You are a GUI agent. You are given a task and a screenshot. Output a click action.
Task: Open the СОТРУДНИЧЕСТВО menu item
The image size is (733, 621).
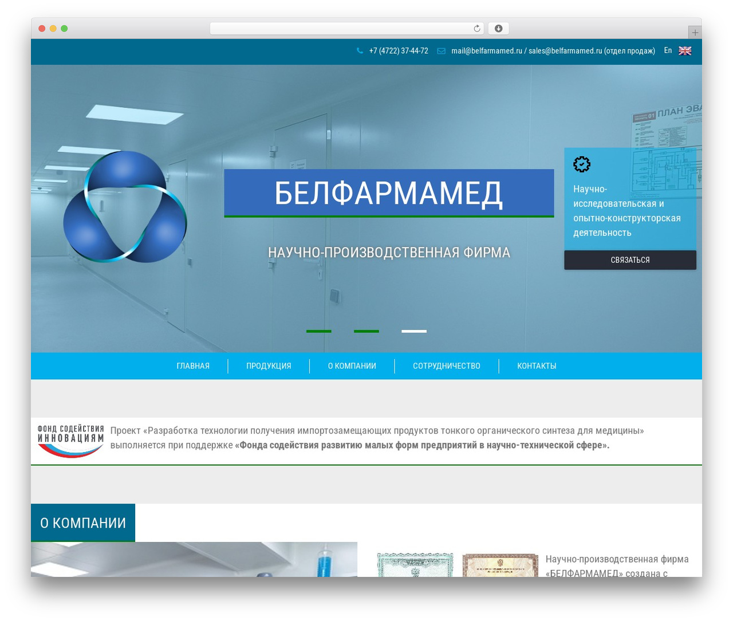point(447,366)
